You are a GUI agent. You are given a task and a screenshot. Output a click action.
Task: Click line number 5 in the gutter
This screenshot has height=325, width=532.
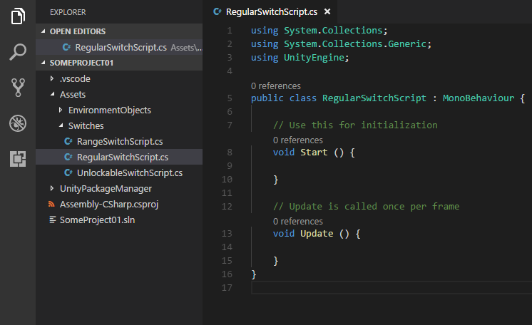(x=230, y=98)
